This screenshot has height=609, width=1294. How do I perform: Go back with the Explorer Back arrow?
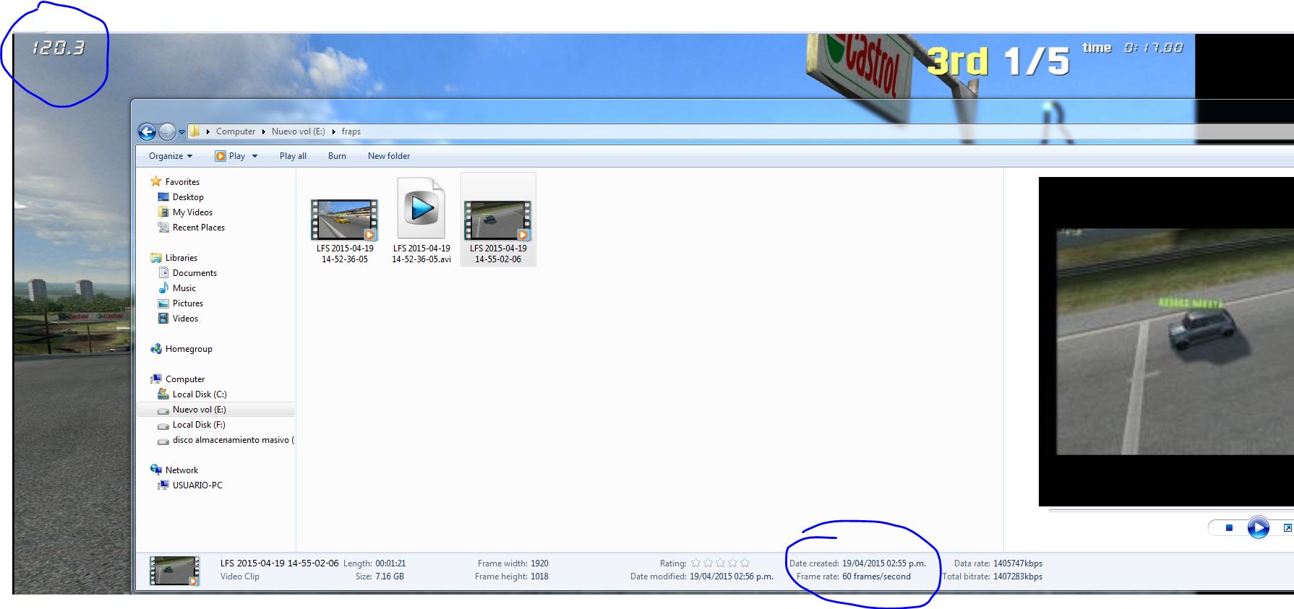(x=147, y=131)
